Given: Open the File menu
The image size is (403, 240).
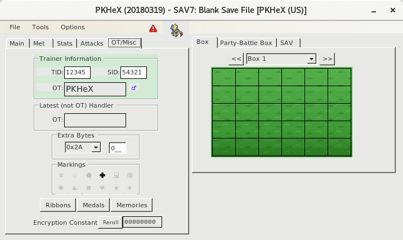Looking at the screenshot, I should tap(15, 27).
